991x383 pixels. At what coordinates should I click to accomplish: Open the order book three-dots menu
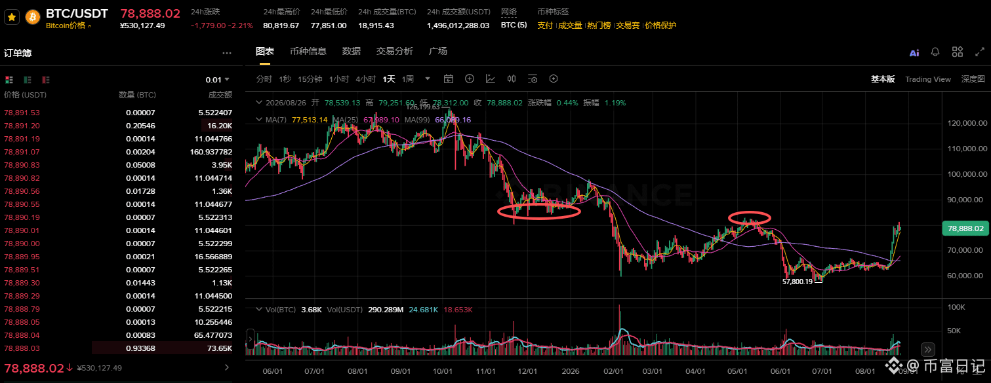coord(227,53)
